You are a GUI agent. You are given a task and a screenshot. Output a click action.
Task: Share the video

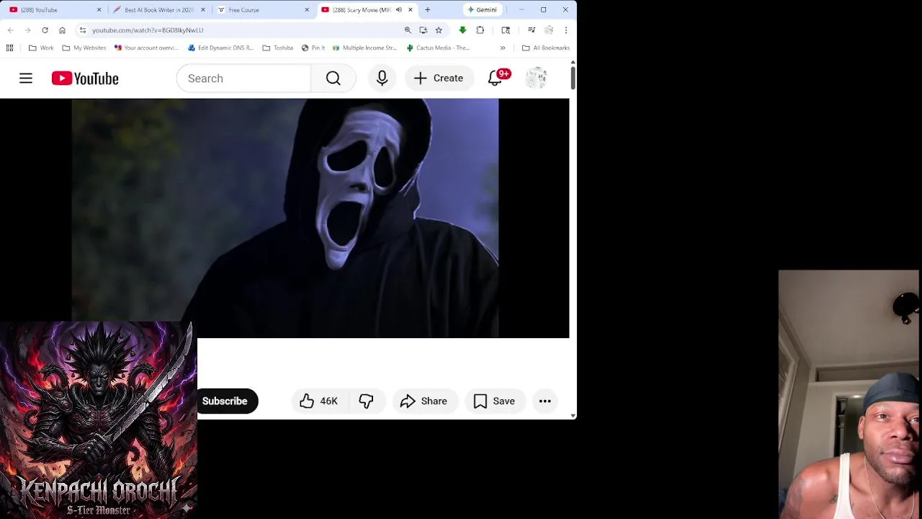(x=424, y=401)
